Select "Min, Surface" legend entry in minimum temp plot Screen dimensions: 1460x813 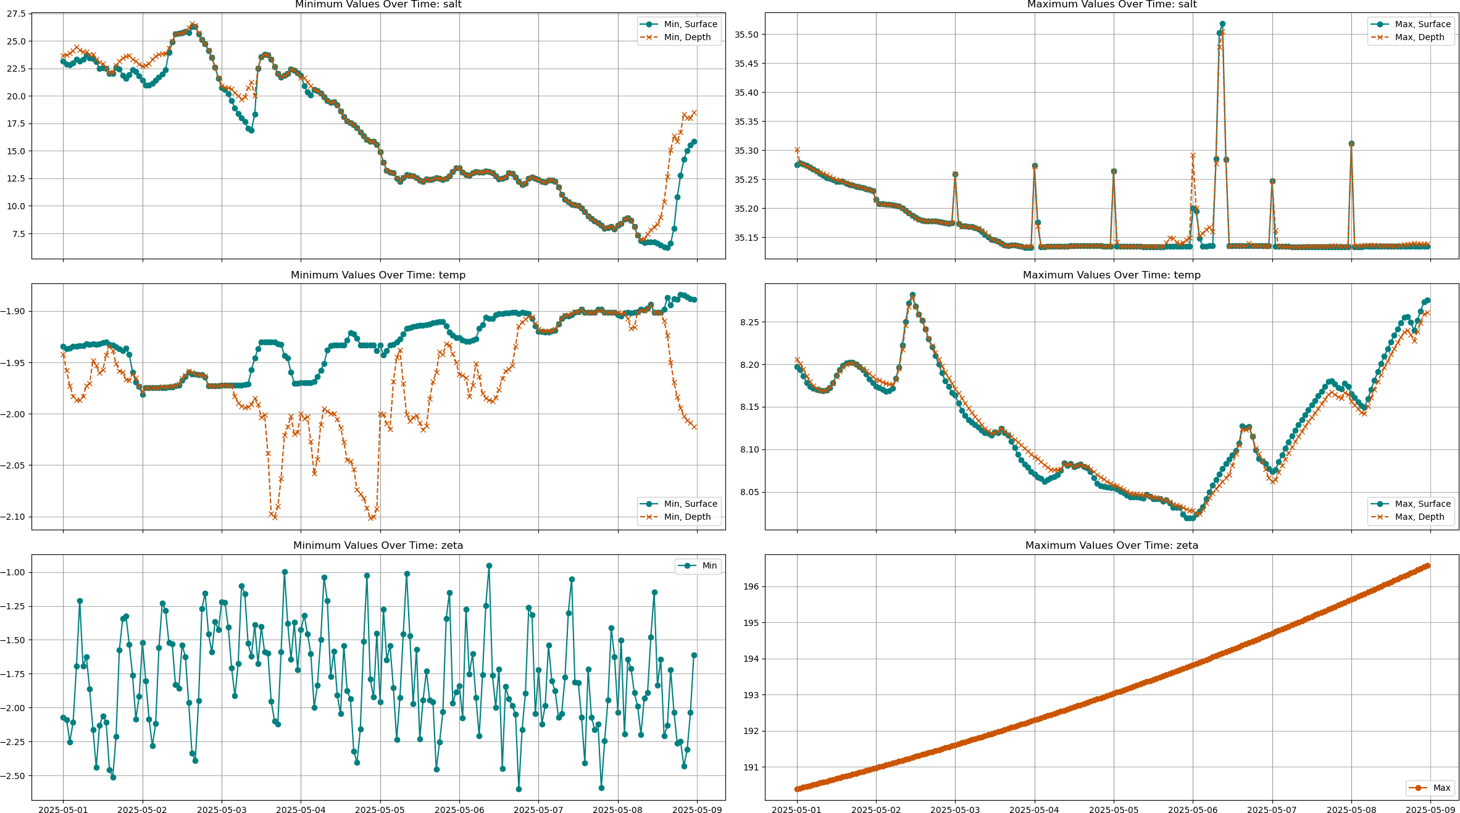pyautogui.click(x=679, y=504)
